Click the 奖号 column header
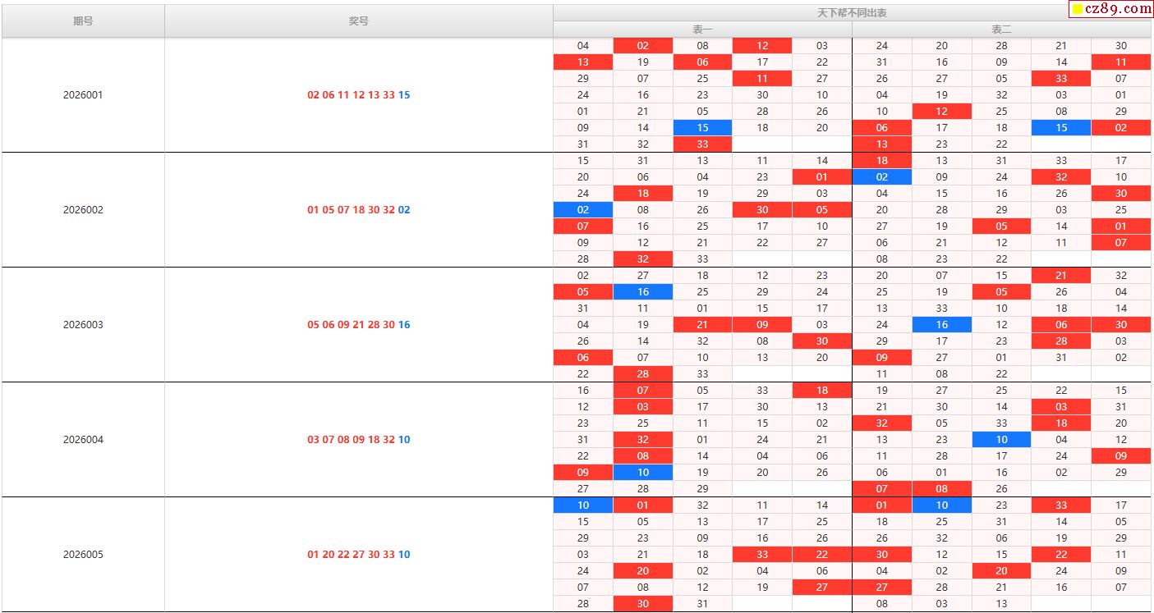This screenshot has width=1154, height=613. 359,21
